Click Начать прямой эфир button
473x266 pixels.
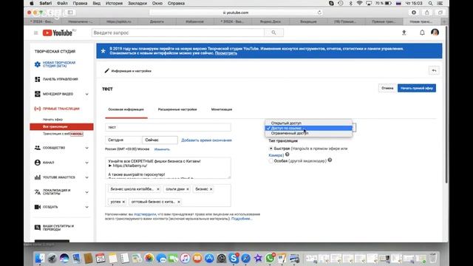[x=417, y=88]
